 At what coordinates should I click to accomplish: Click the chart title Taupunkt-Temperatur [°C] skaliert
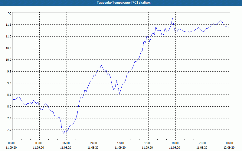pyautogui.click(x=124, y=3)
